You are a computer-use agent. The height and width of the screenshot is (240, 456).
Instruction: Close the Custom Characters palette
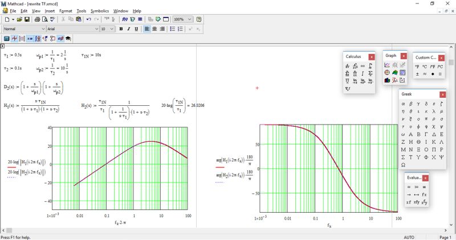pos(441,58)
